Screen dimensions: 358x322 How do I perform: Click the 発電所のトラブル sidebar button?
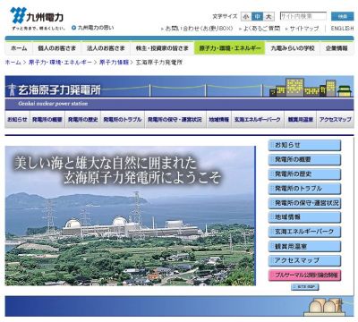tap(304, 189)
